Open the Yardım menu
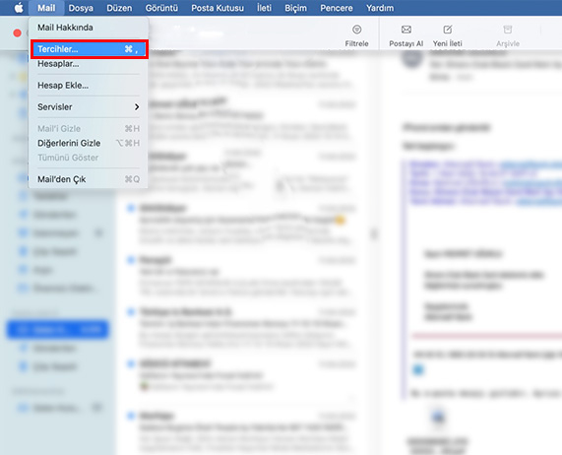This screenshot has height=455, width=562. [x=380, y=8]
